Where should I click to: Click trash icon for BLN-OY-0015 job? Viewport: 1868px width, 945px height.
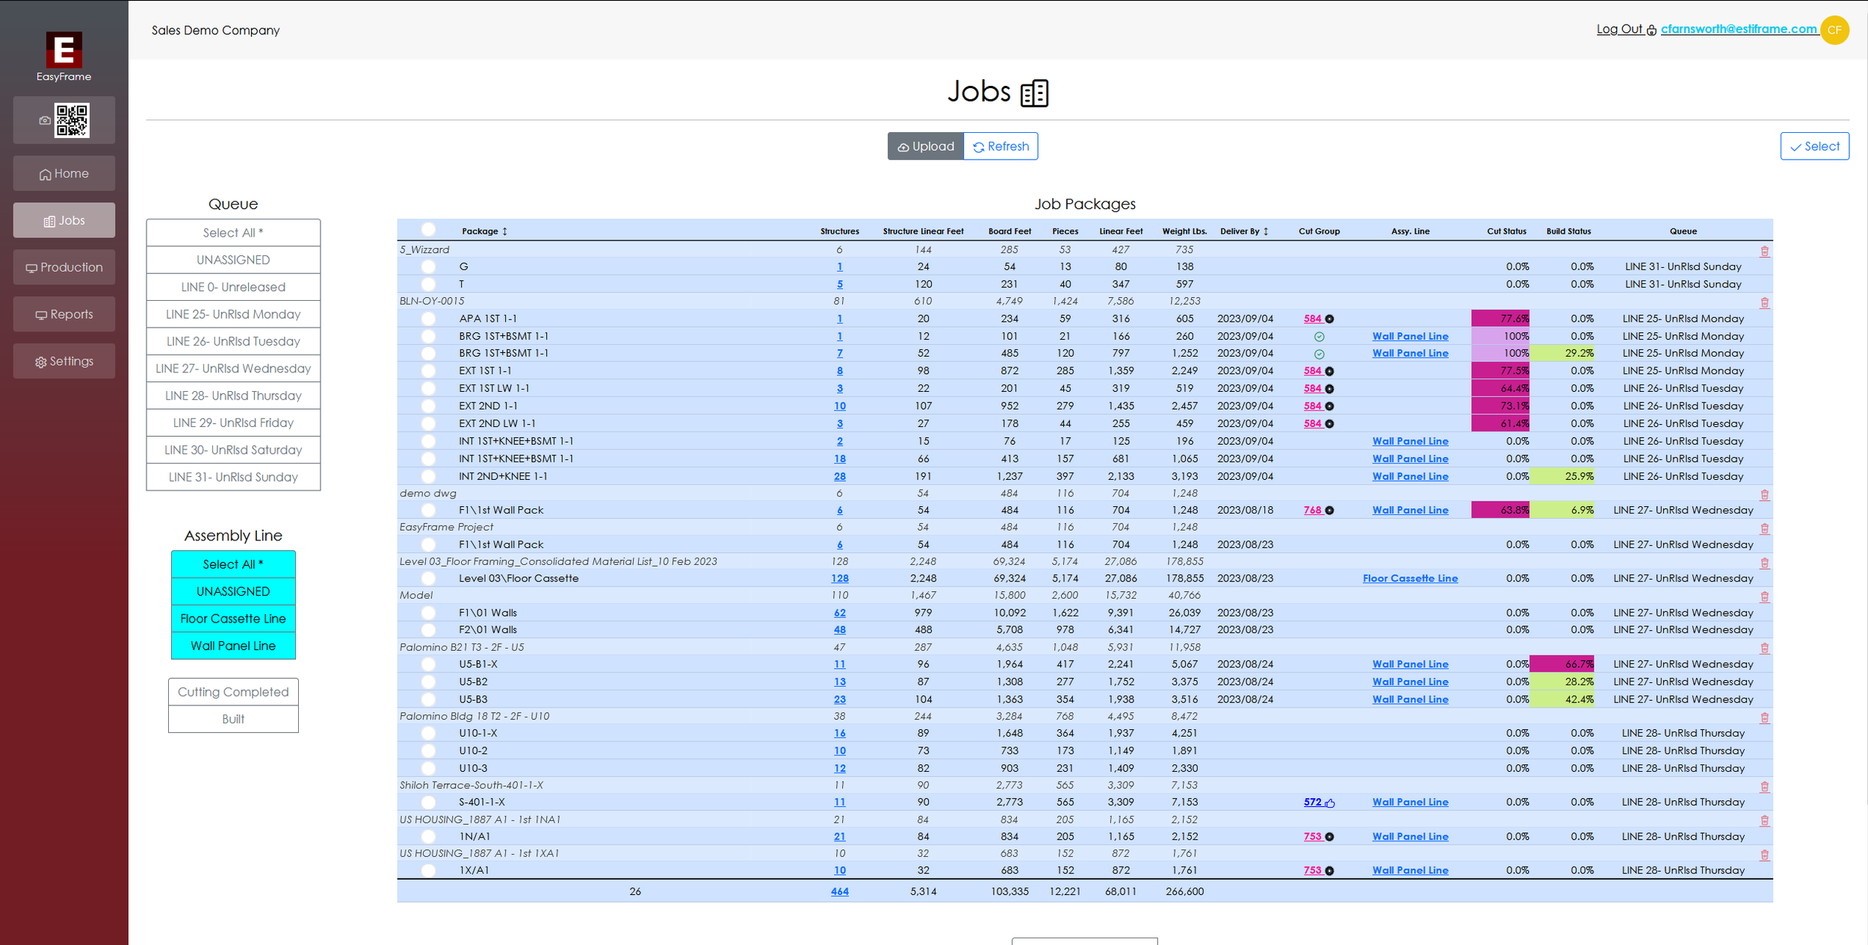pyautogui.click(x=1764, y=302)
